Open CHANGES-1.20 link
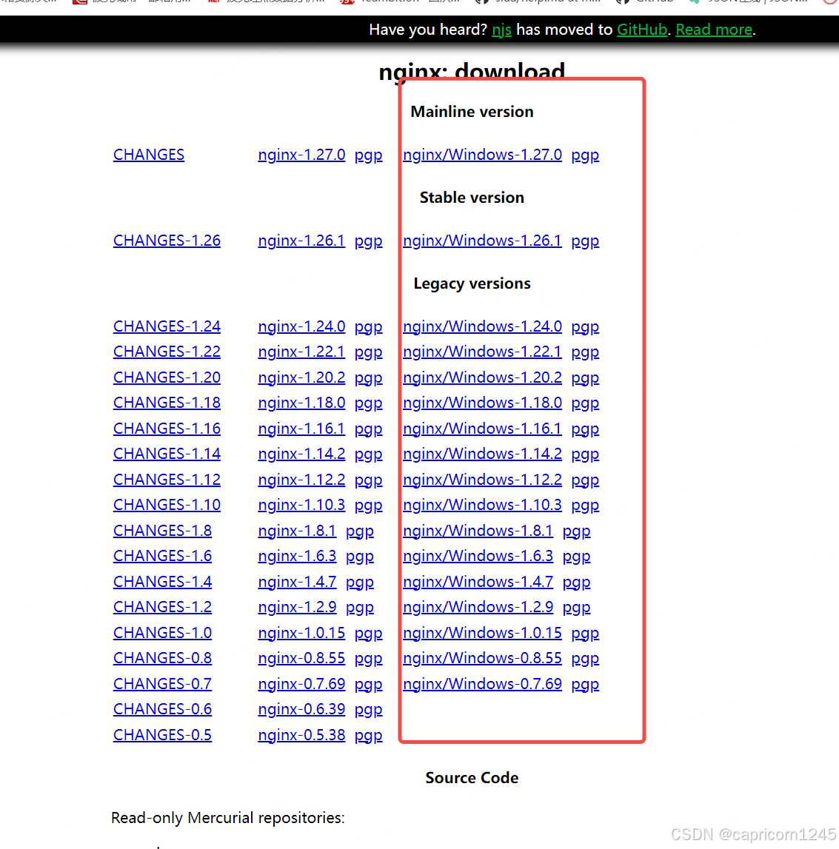This screenshot has height=849, width=839. (167, 377)
